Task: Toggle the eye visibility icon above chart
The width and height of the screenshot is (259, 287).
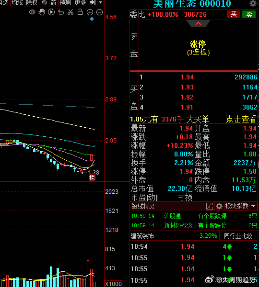Action: click(32, 12)
